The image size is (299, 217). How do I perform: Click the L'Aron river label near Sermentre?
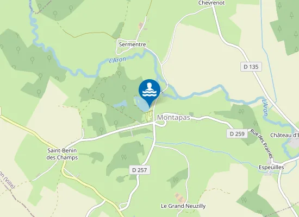[x=117, y=60]
